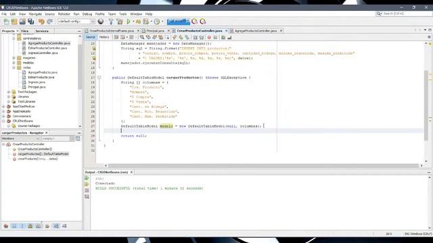The height and width of the screenshot is (243, 433).
Task: Click the blue memory usage bar
Action: click(179, 22)
